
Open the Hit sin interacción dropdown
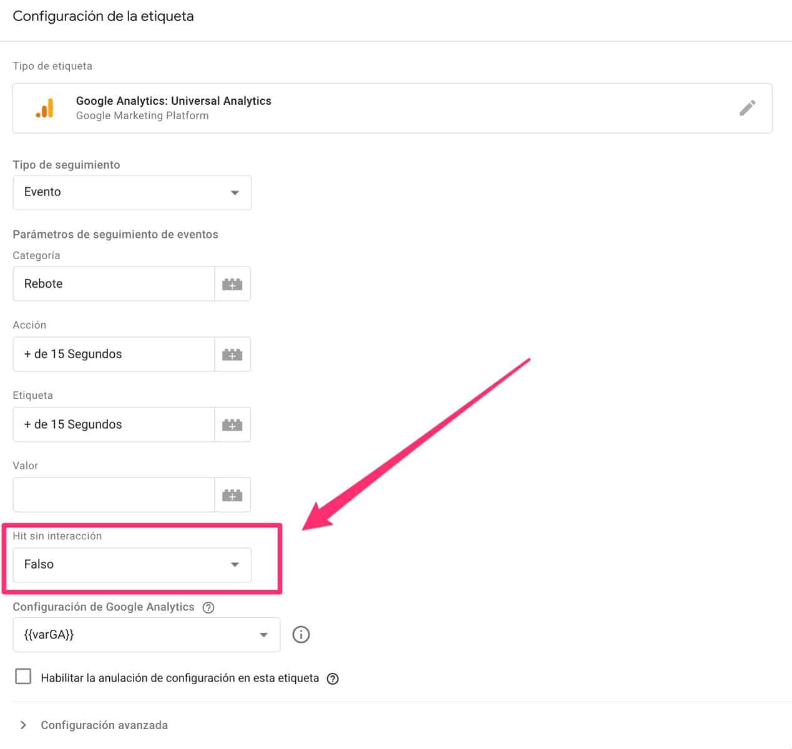[132, 565]
